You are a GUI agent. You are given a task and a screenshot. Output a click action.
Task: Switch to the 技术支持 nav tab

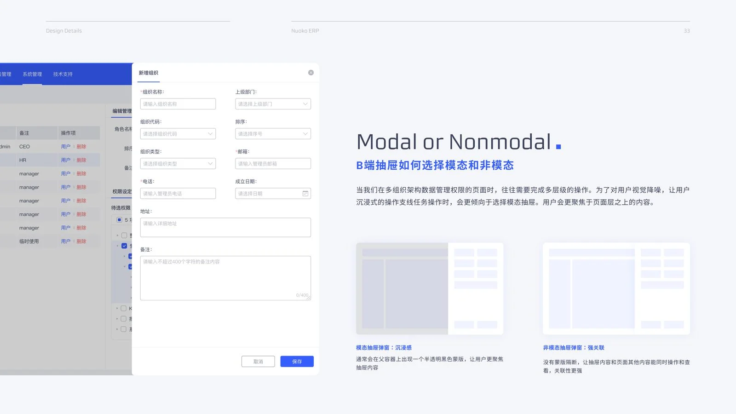click(x=63, y=74)
